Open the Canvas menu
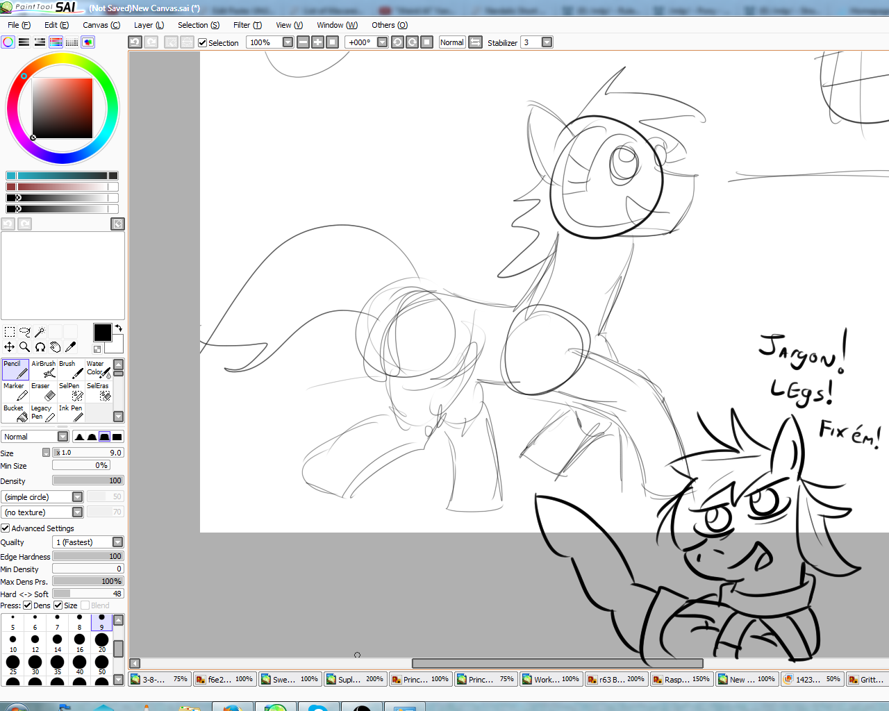The image size is (889, 711). 101,25
